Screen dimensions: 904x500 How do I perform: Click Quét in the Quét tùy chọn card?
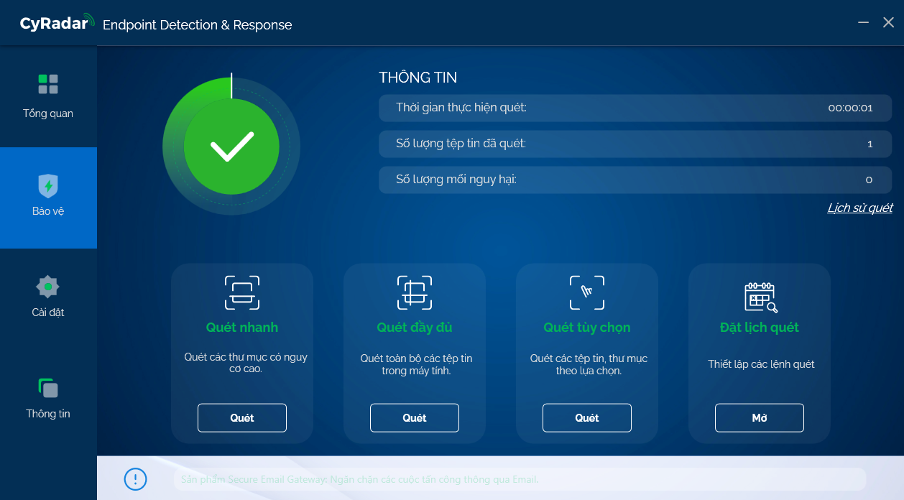pyautogui.click(x=587, y=417)
